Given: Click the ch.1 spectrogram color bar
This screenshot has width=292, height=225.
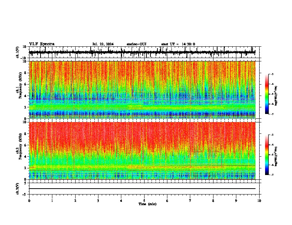Looking at the screenshot, I should [267, 94].
